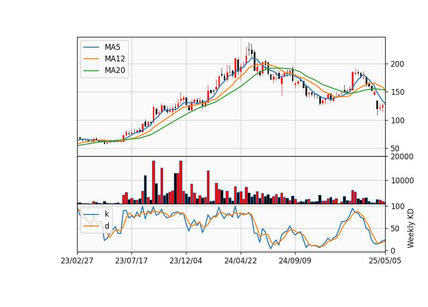Click the 24/04/22 date axis label
Viewport: 428px width, 307px height.
[240, 261]
